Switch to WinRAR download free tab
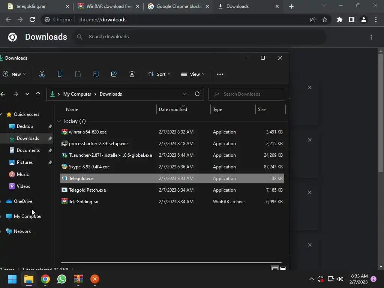The image size is (384, 288). click(x=109, y=6)
